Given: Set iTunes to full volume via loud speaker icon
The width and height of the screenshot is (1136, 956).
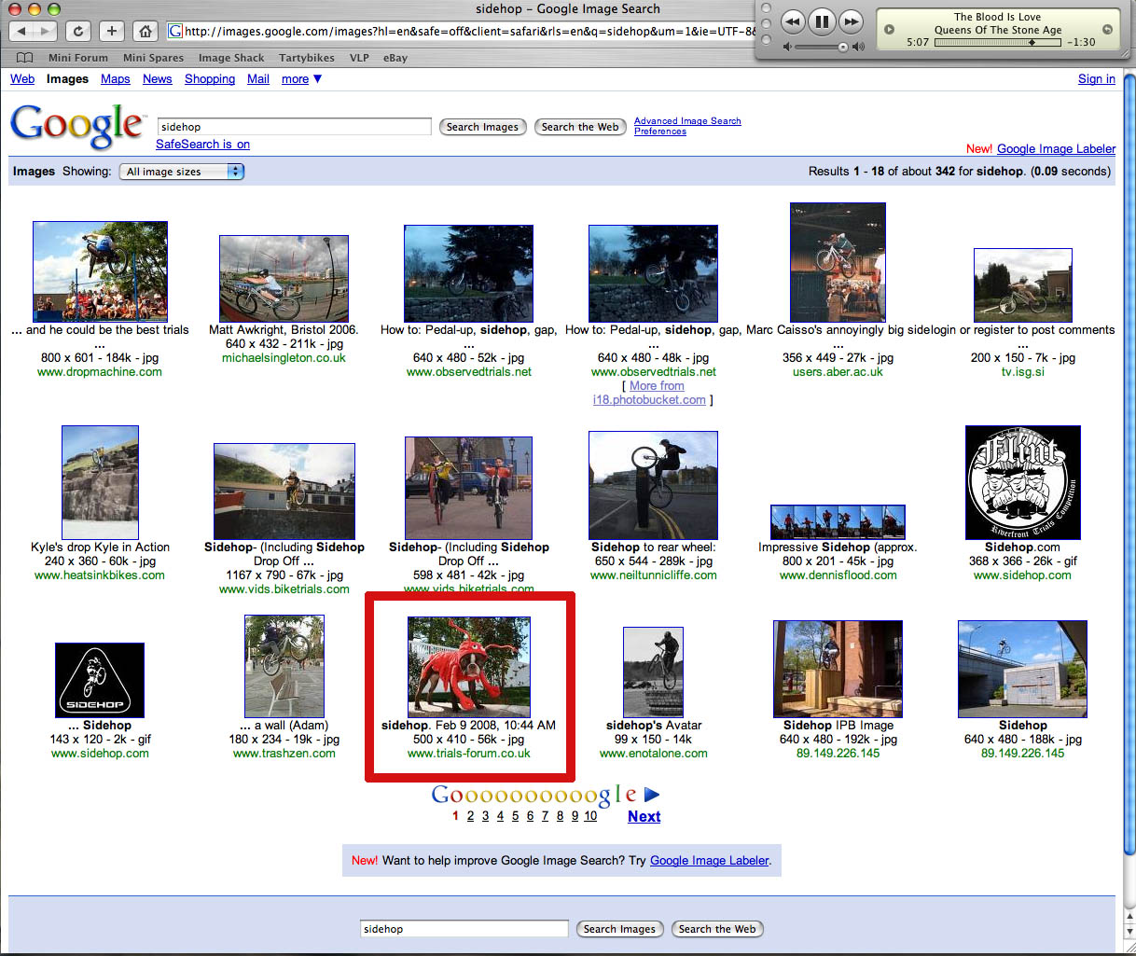Looking at the screenshot, I should (858, 46).
